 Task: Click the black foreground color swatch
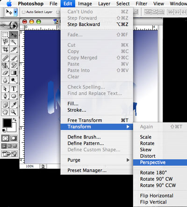7,123
